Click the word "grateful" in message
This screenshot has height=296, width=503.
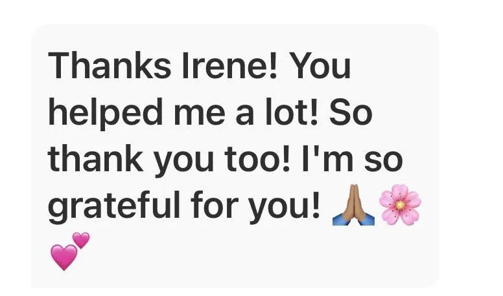tap(114, 205)
